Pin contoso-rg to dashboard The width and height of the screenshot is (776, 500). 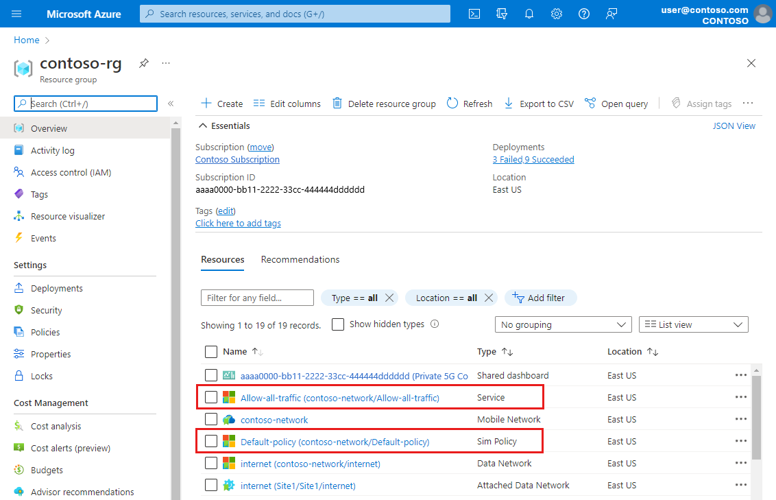point(143,63)
